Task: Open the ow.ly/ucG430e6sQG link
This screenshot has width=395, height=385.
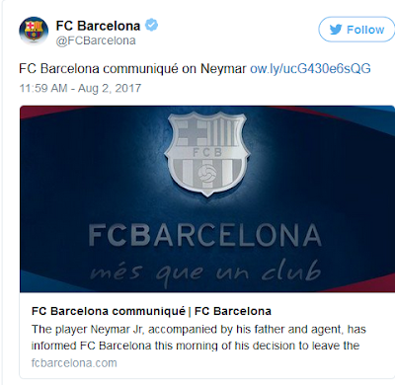Action: (310, 68)
